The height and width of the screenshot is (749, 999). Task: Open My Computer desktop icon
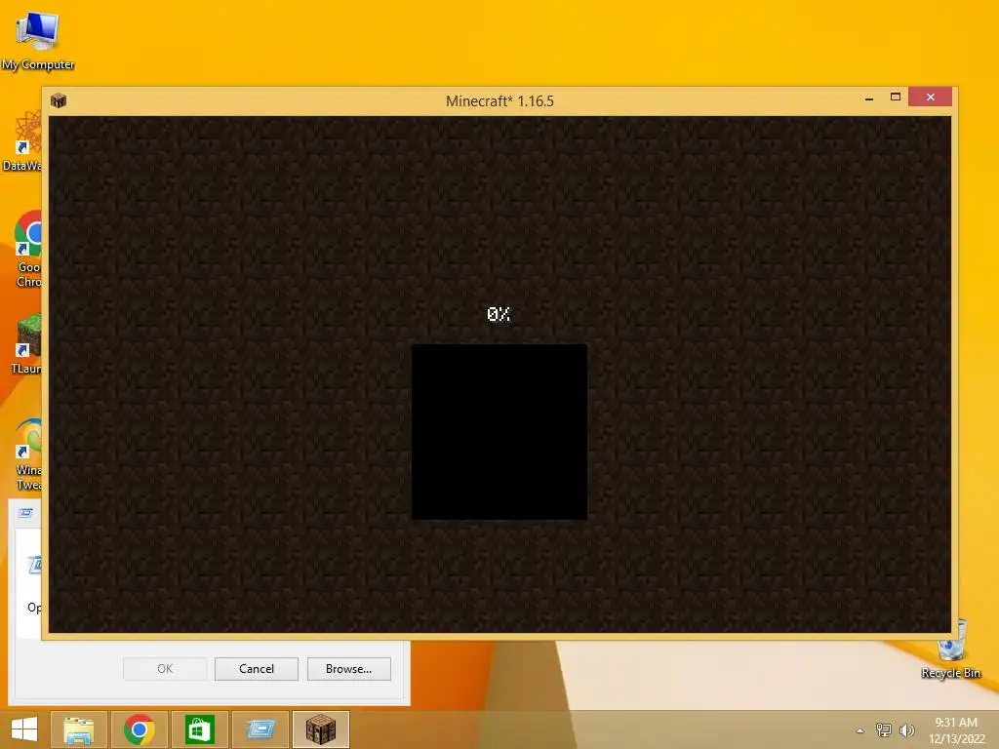(x=37, y=40)
